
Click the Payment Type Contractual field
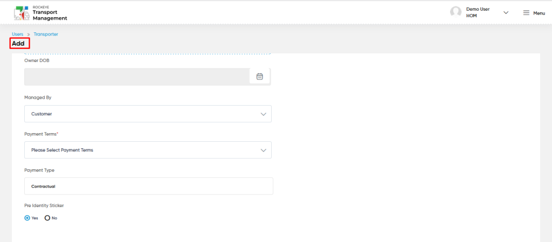coord(149,186)
